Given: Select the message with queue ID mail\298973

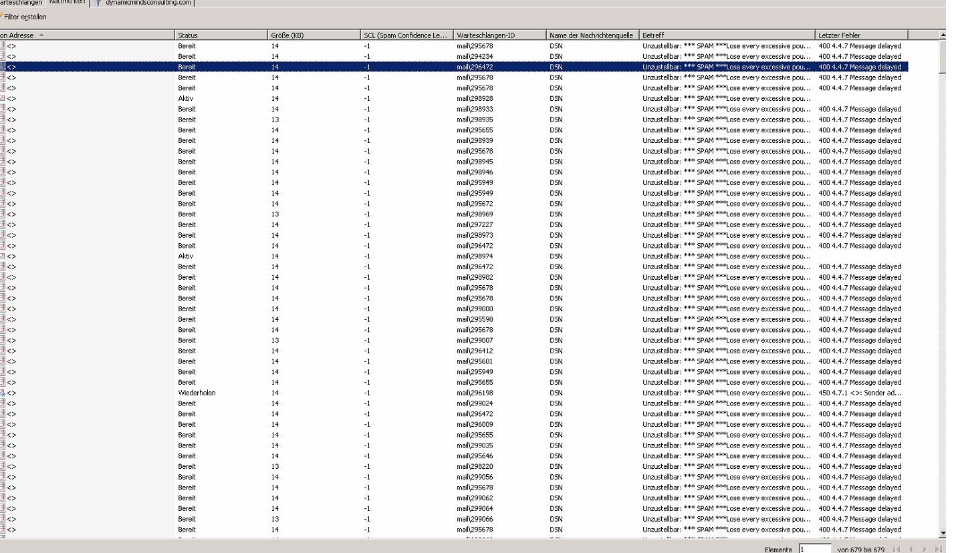Looking at the screenshot, I should click(x=455, y=235).
